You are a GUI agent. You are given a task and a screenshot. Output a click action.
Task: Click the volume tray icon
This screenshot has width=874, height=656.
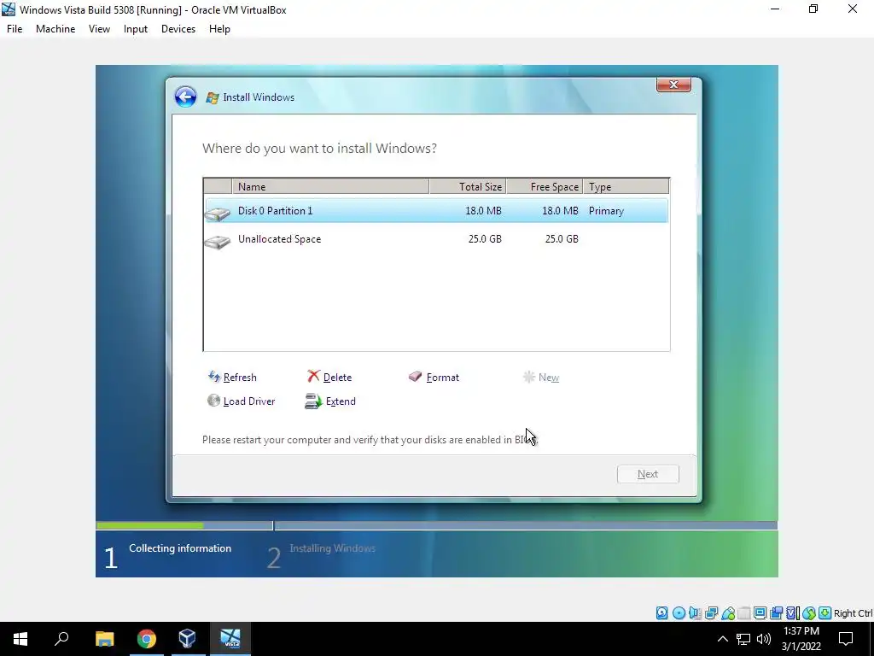(x=764, y=639)
